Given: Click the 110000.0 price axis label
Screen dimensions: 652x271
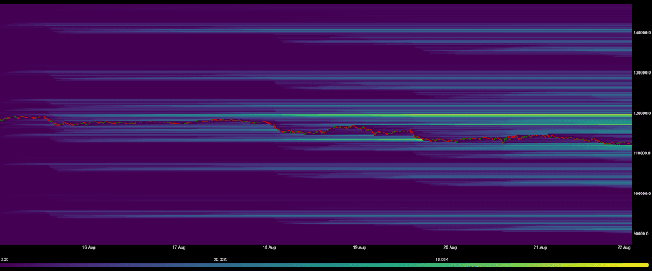Looking at the screenshot, I should (642, 154).
